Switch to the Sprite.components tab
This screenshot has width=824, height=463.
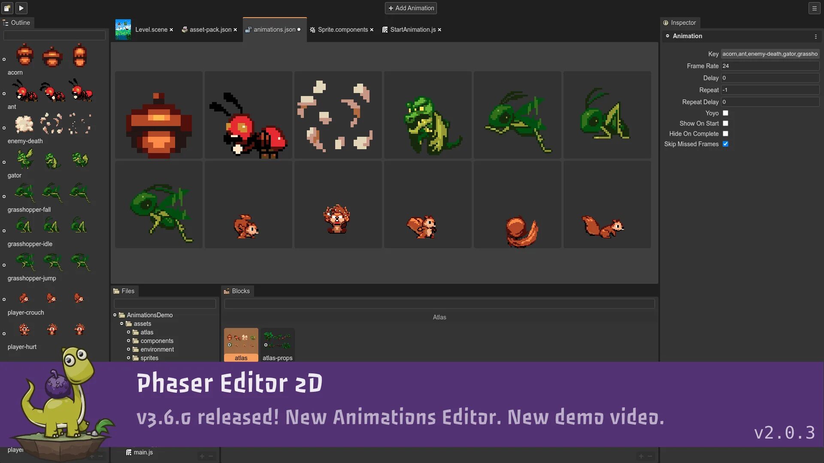342,30
